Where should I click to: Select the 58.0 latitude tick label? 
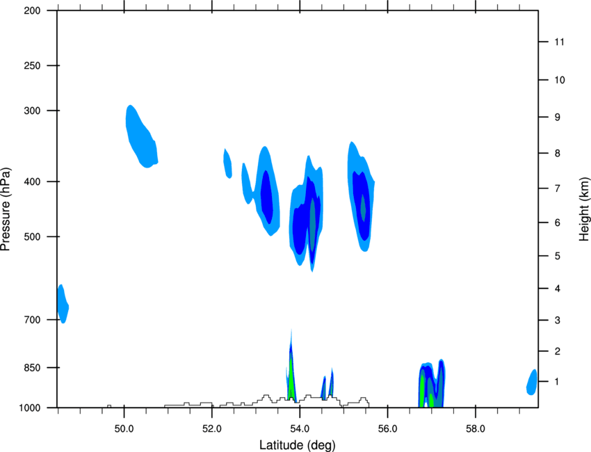476,428
